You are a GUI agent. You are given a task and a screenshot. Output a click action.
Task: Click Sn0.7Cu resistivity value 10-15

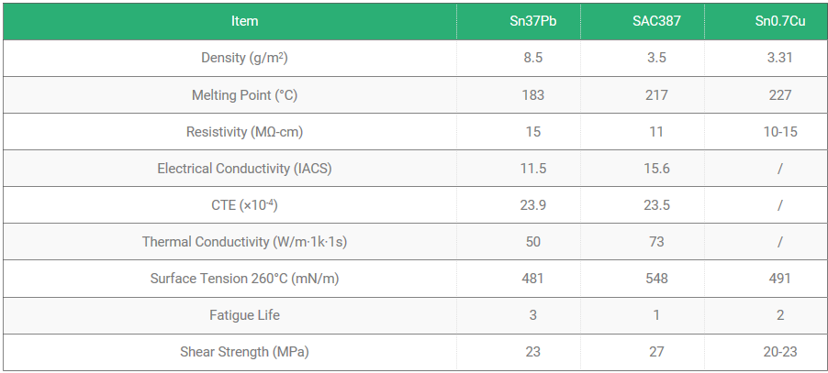pyautogui.click(x=780, y=132)
